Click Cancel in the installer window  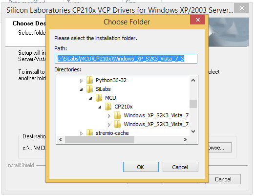point(223,179)
